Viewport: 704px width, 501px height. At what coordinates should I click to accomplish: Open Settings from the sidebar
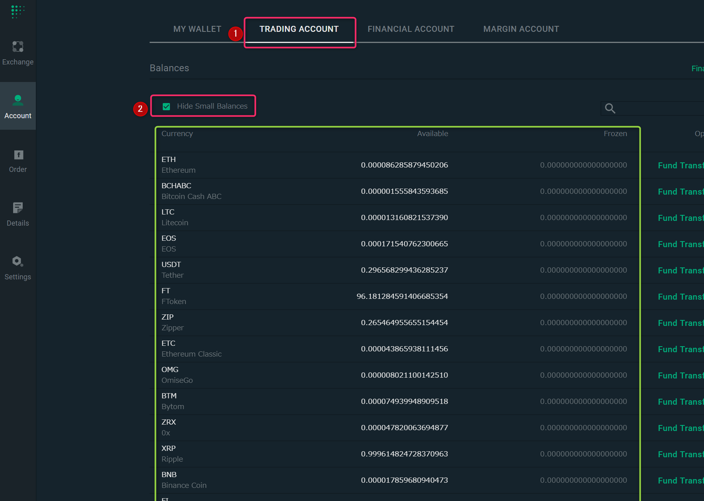(18, 268)
